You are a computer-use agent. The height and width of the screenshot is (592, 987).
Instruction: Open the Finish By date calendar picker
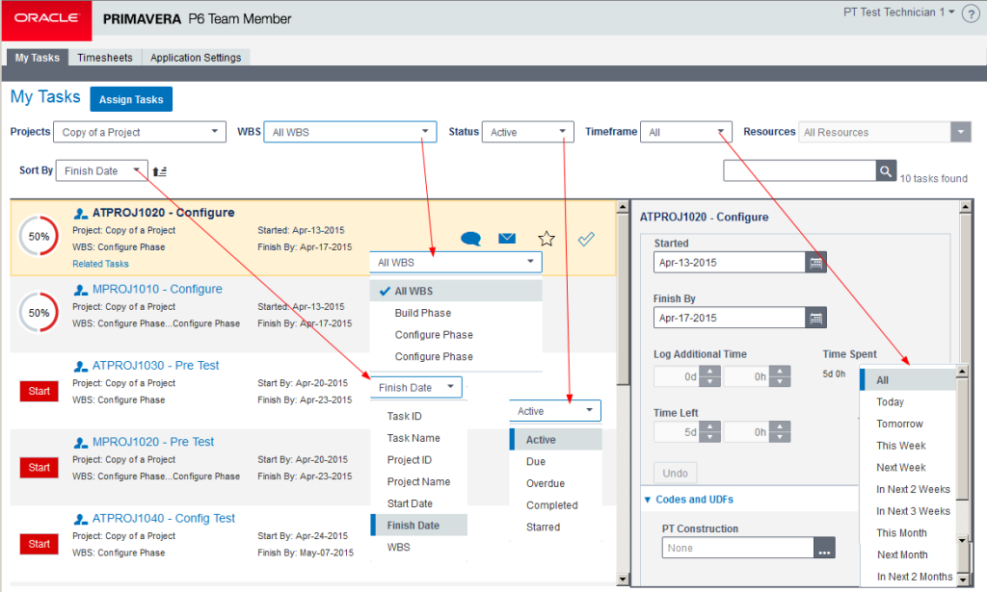click(x=815, y=318)
